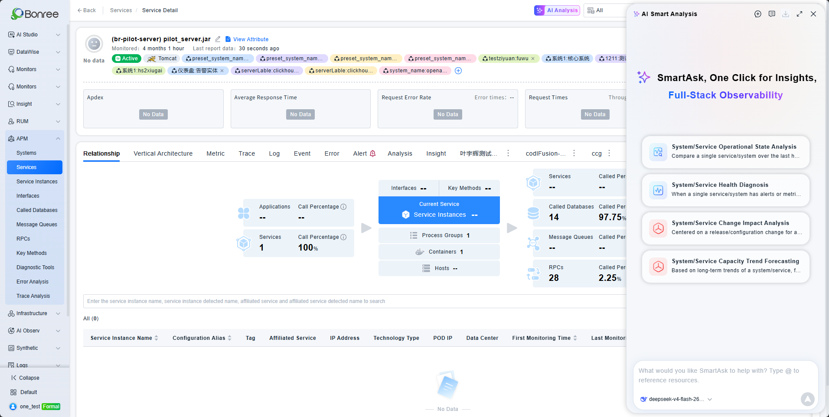Collapse the left sidebar
The height and width of the screenshot is (417, 829).
25,378
